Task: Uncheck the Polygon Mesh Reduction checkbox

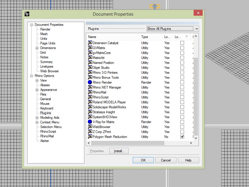Action: (182, 136)
